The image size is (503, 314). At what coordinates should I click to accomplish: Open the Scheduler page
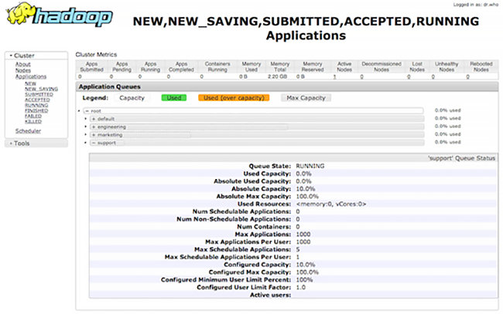click(x=28, y=130)
